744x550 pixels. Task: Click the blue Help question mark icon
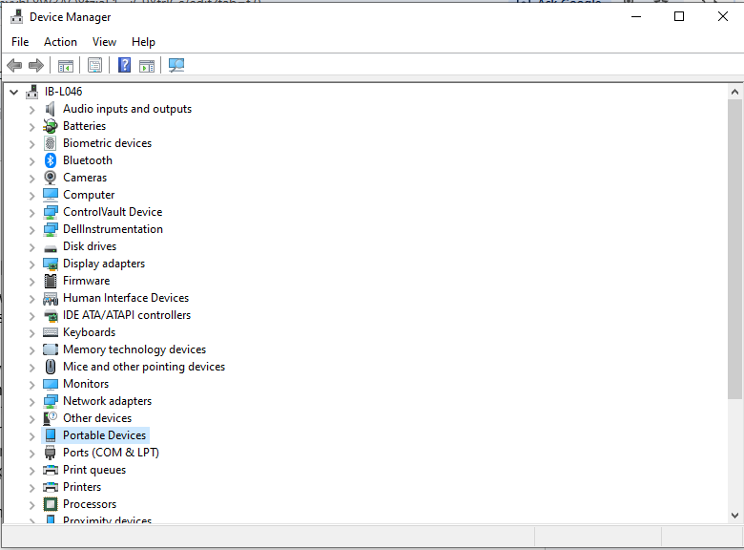click(x=124, y=65)
